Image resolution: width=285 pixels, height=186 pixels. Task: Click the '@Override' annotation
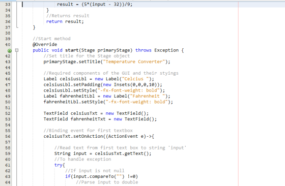pos(45,44)
